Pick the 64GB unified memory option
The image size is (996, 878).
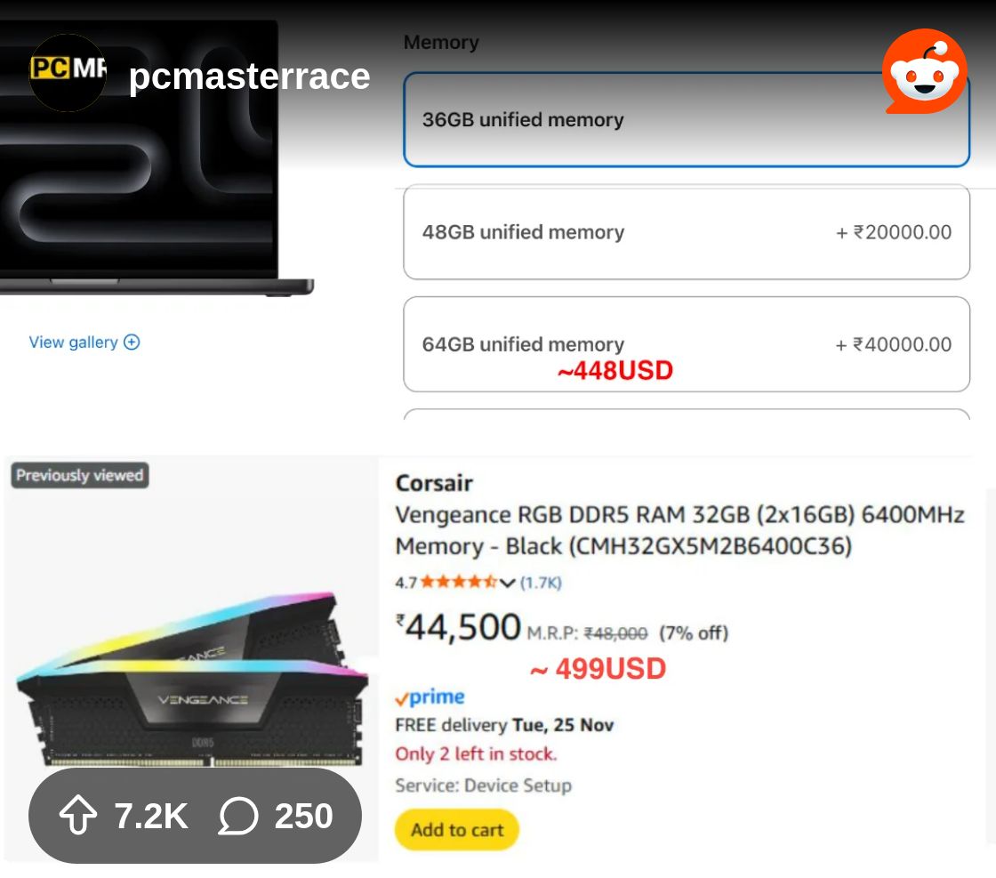coord(686,344)
